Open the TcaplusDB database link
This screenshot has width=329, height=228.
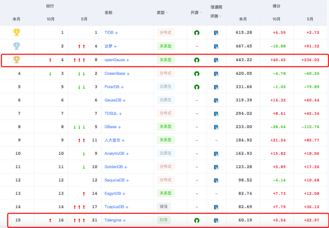(x=114, y=207)
